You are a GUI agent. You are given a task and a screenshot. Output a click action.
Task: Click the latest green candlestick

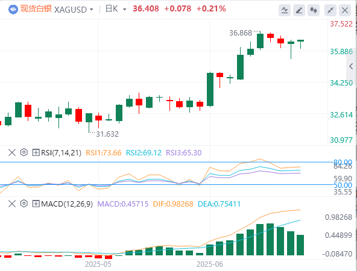(x=300, y=44)
